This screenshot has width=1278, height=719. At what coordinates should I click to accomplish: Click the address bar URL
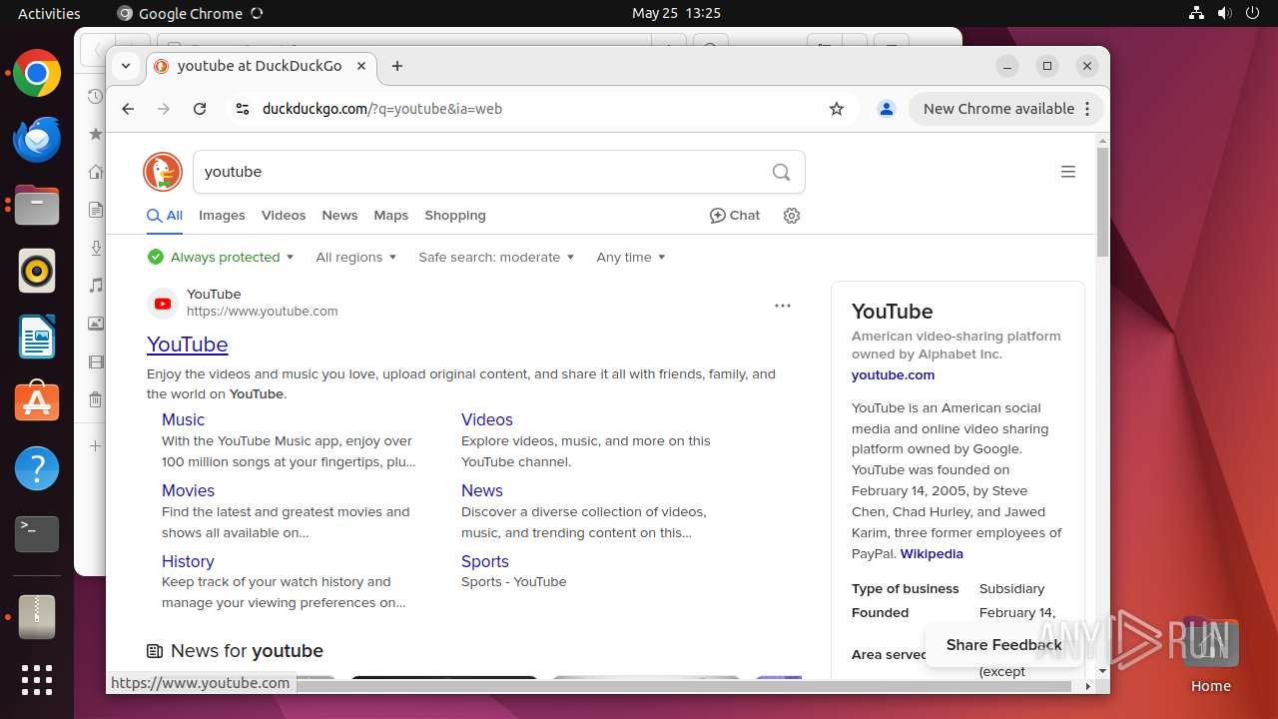(382, 109)
